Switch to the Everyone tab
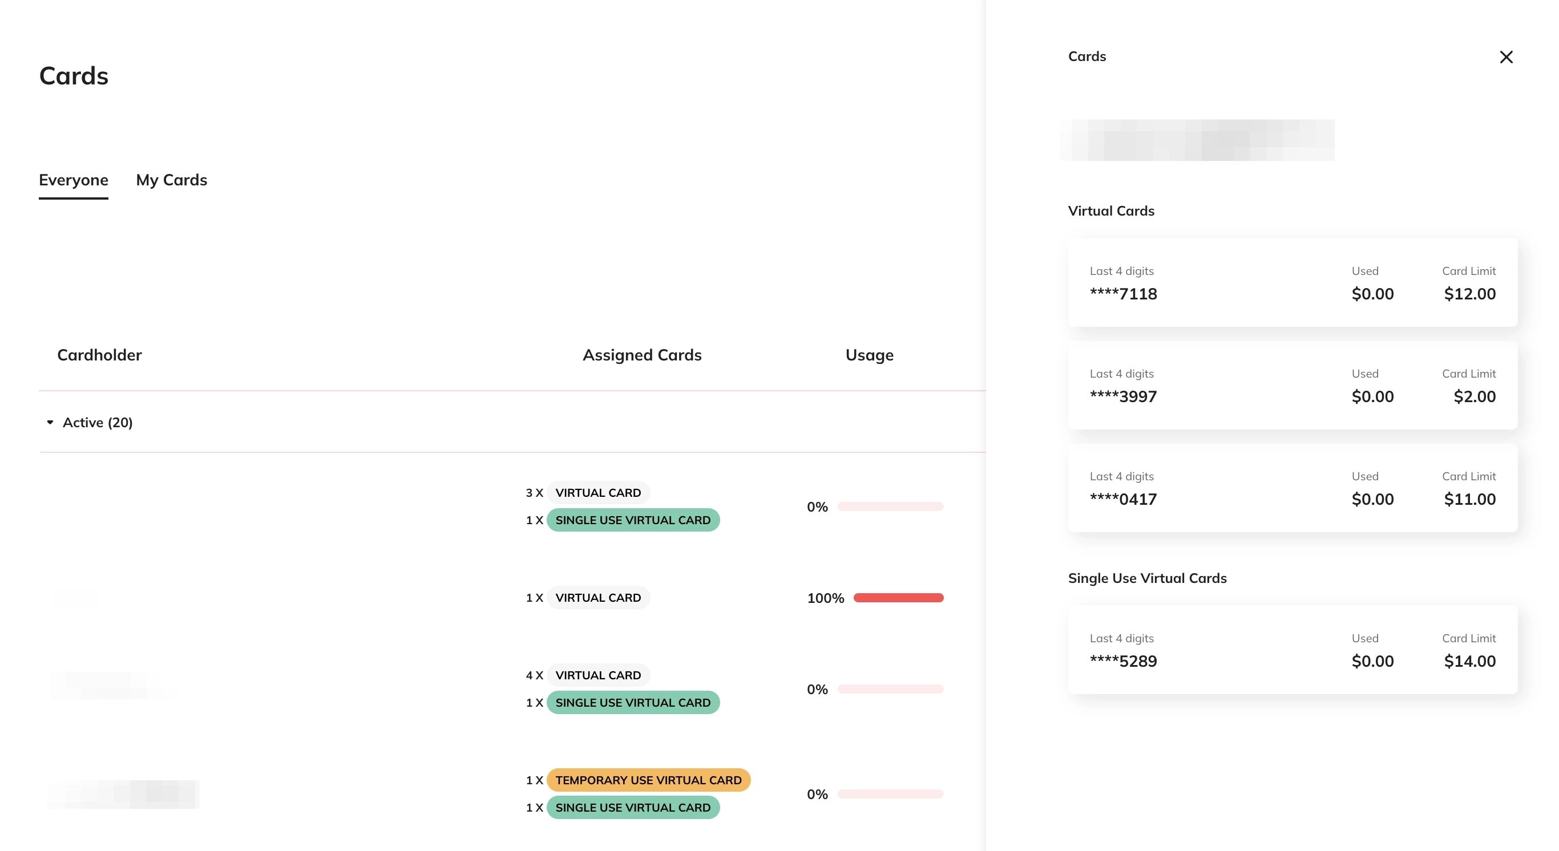The height and width of the screenshot is (851, 1559). pyautogui.click(x=73, y=180)
